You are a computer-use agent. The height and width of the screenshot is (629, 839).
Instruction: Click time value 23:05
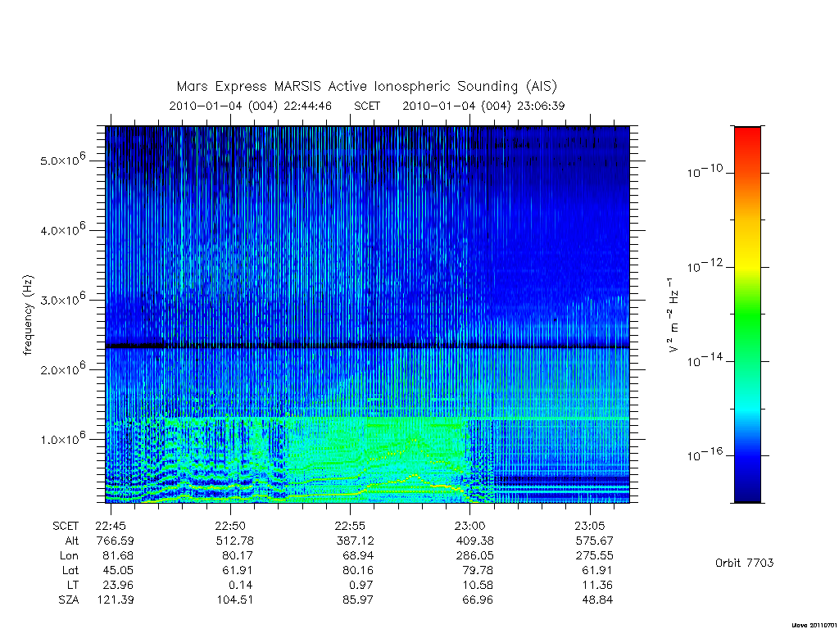pyautogui.click(x=590, y=527)
